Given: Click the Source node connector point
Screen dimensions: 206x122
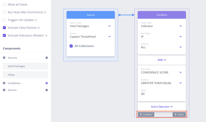Looking at the screenshot, I should [x=119, y=15].
